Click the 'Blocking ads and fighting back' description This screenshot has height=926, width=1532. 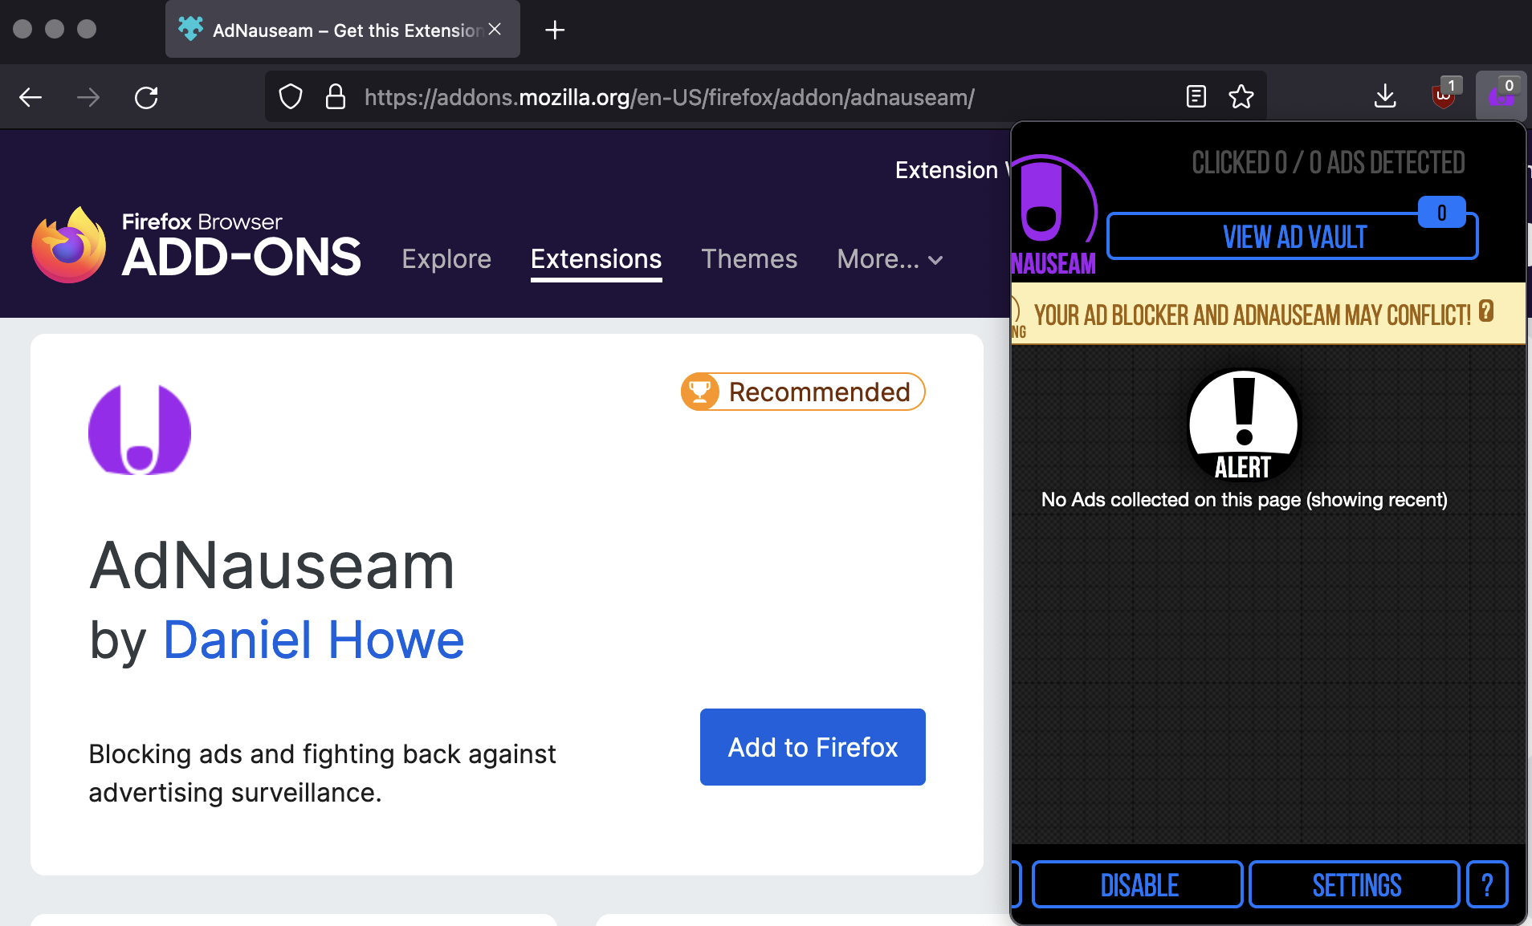[x=322, y=774]
